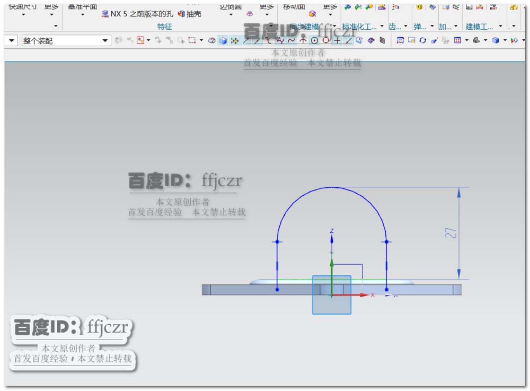Screen dimensions: 530x391
Task: Toggle the snap point enable icon with colored dots
Action: (235, 41)
